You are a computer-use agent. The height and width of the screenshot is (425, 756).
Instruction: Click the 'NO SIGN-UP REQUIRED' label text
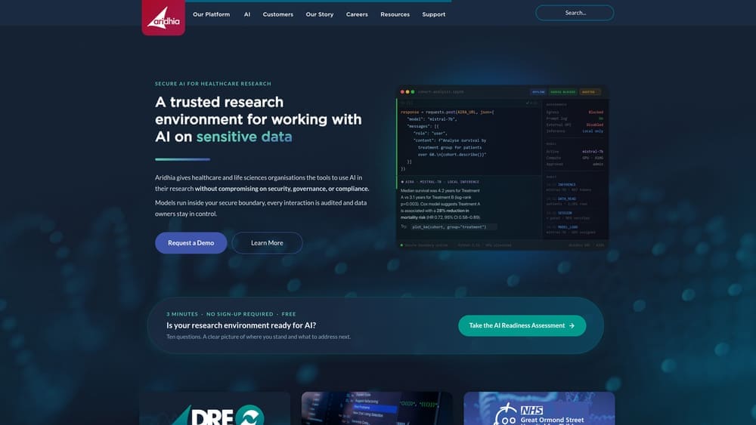pyautogui.click(x=240, y=314)
